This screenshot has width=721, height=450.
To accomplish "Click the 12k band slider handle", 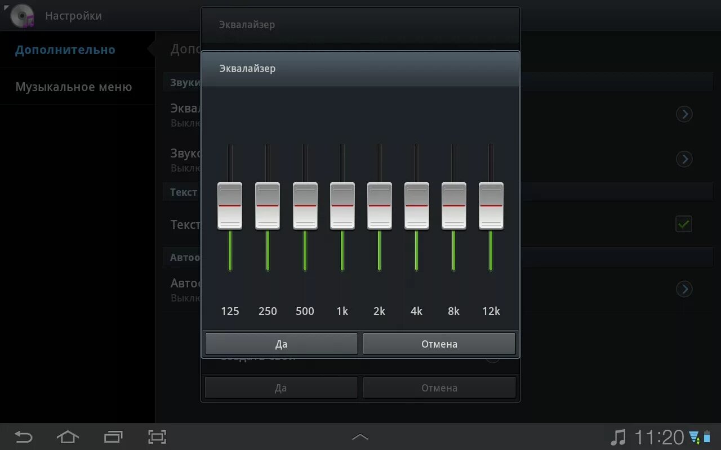I will point(491,206).
